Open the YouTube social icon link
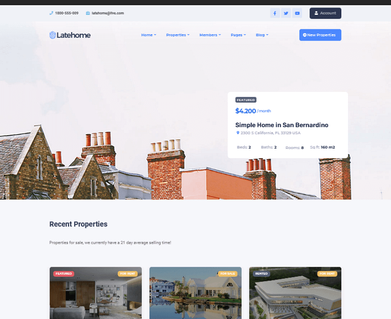This screenshot has width=391, height=319. pos(297,13)
